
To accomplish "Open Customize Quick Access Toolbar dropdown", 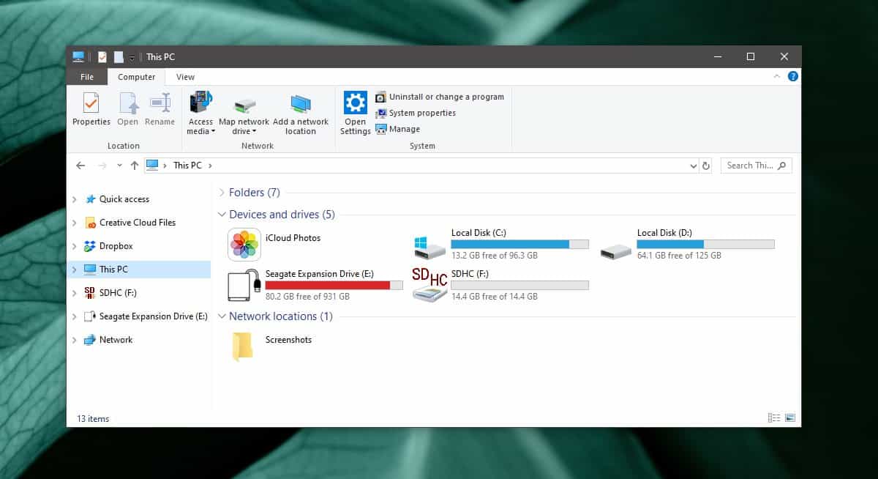I will pyautogui.click(x=132, y=58).
